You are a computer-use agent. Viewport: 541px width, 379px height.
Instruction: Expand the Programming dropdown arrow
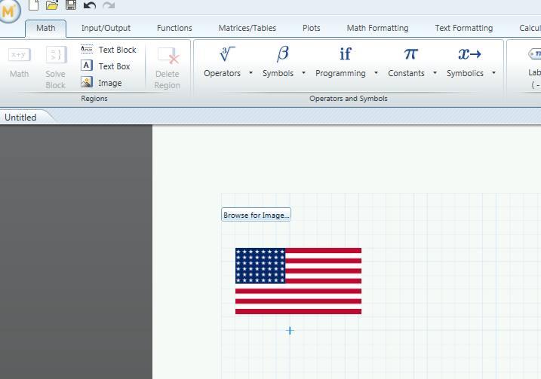tap(376, 72)
